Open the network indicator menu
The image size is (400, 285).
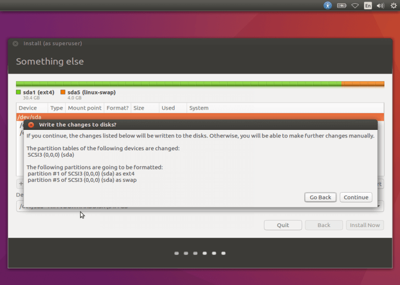point(355,5)
